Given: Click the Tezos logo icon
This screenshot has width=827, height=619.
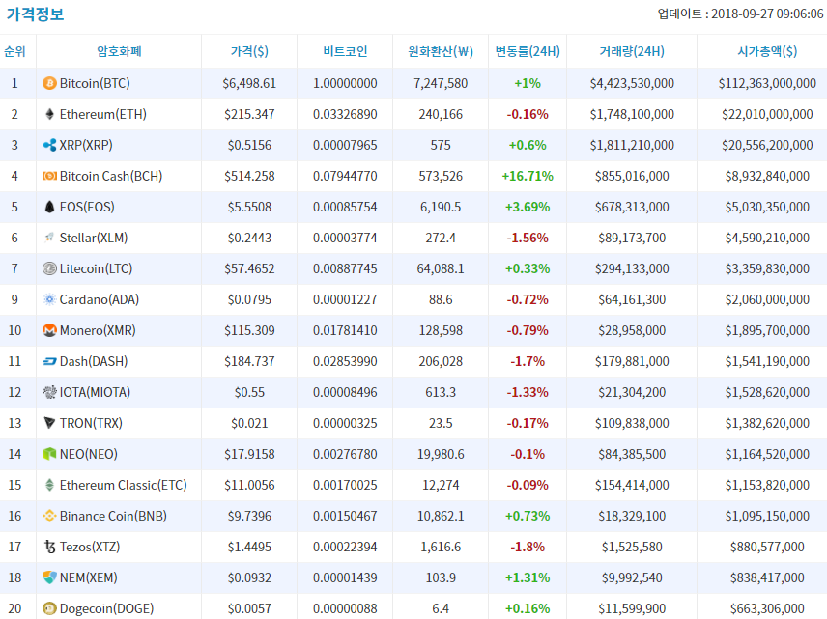Looking at the screenshot, I should tap(49, 547).
